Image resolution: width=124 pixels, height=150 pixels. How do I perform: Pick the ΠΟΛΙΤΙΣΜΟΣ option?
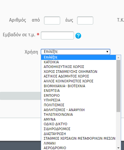(x=79, y=105)
